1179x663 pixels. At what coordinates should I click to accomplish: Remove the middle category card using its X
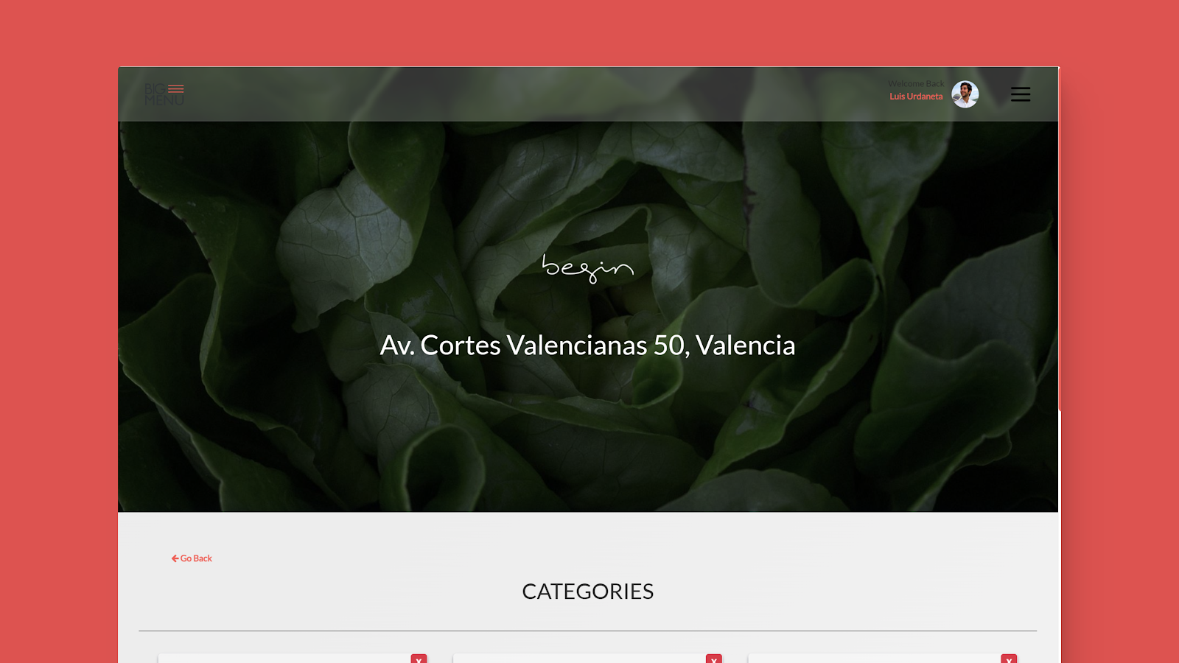click(714, 659)
